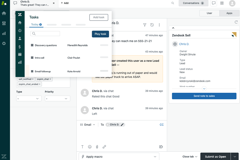The height and width of the screenshot is (160, 240).
Task: Open the Priority dropdown
Action: pyautogui.click(x=57, y=98)
